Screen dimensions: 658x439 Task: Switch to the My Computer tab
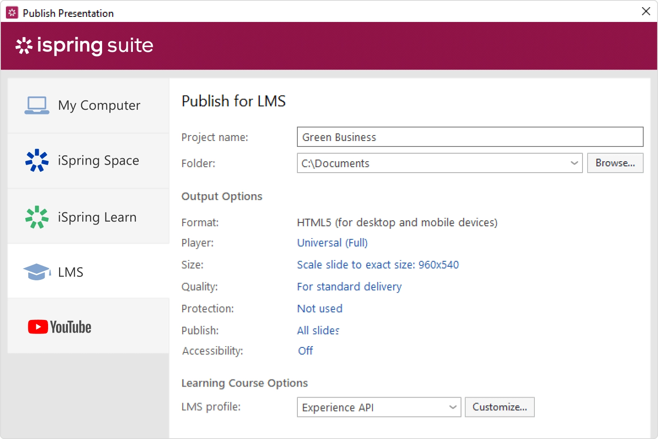pyautogui.click(x=89, y=106)
